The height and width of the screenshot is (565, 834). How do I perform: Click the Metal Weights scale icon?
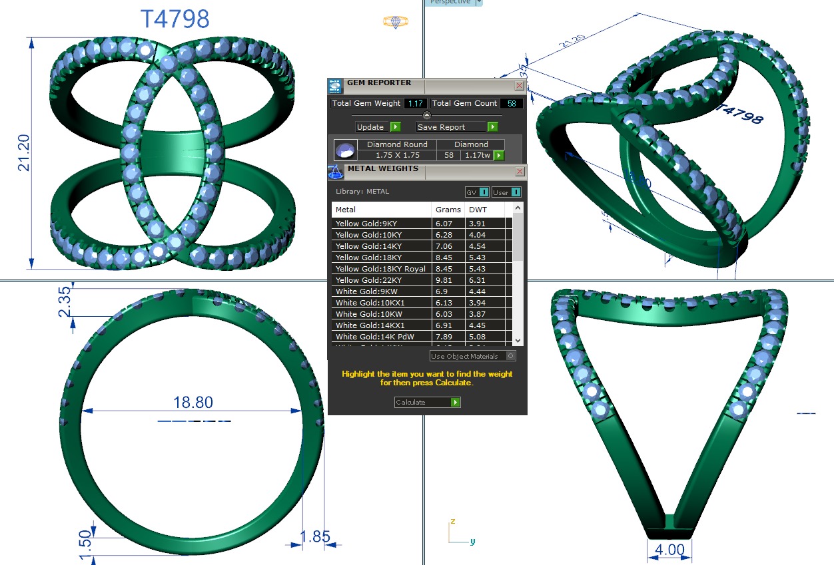tap(336, 171)
